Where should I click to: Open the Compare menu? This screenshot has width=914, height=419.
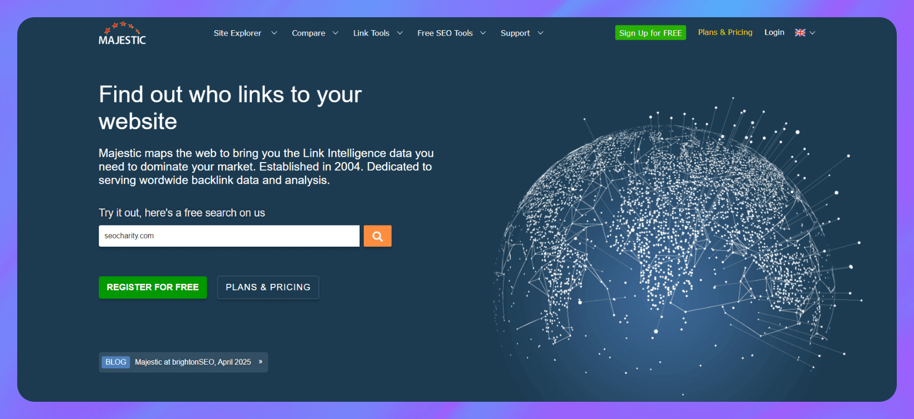[x=308, y=33]
